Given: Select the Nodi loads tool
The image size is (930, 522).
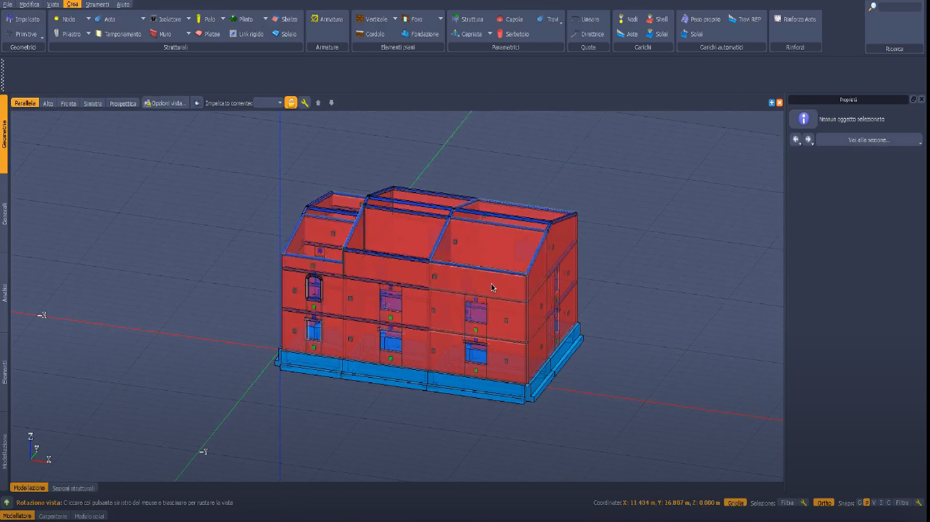Looking at the screenshot, I should [x=627, y=19].
